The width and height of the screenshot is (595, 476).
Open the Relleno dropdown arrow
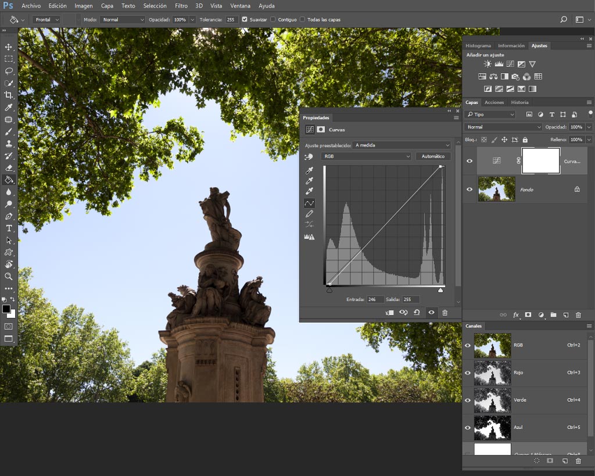pyautogui.click(x=589, y=139)
